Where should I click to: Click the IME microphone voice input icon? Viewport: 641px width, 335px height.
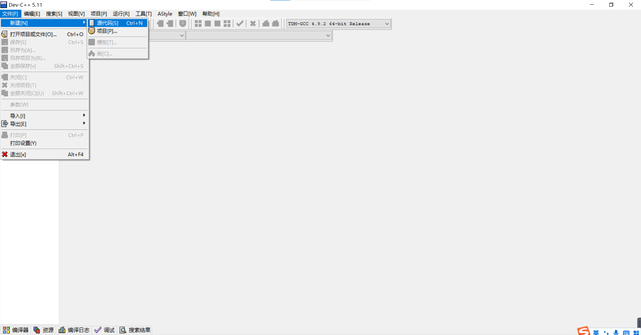click(616, 332)
